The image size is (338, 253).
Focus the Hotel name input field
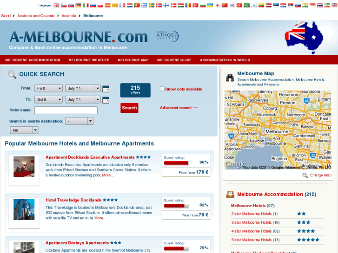tap(66, 110)
